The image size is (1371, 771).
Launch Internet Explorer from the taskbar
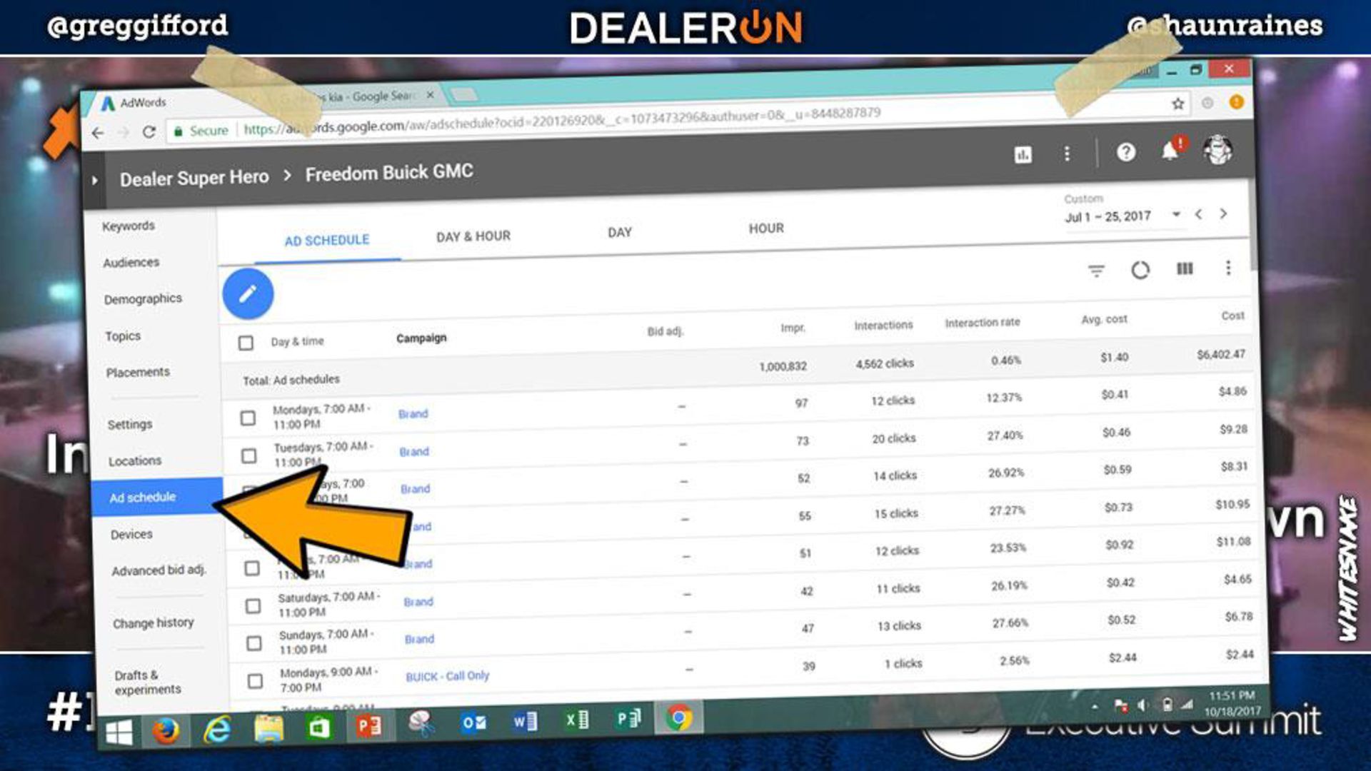216,730
